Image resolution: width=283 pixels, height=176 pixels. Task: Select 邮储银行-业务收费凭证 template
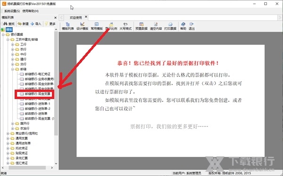[40, 79]
